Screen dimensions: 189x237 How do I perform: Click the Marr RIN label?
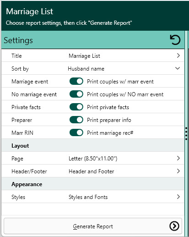pyautogui.click(x=22, y=133)
